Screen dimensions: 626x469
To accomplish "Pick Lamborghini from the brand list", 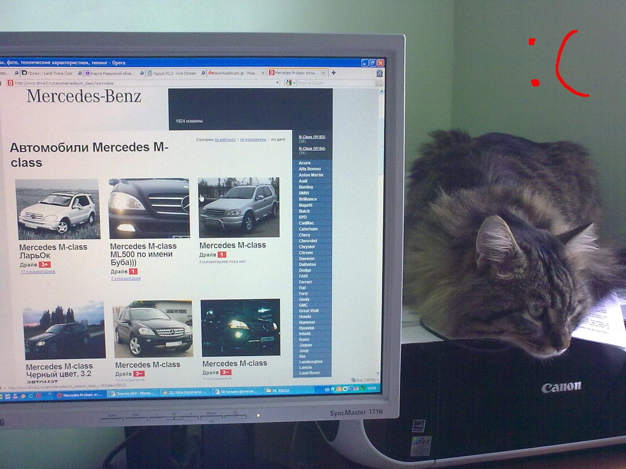I will click(x=311, y=362).
